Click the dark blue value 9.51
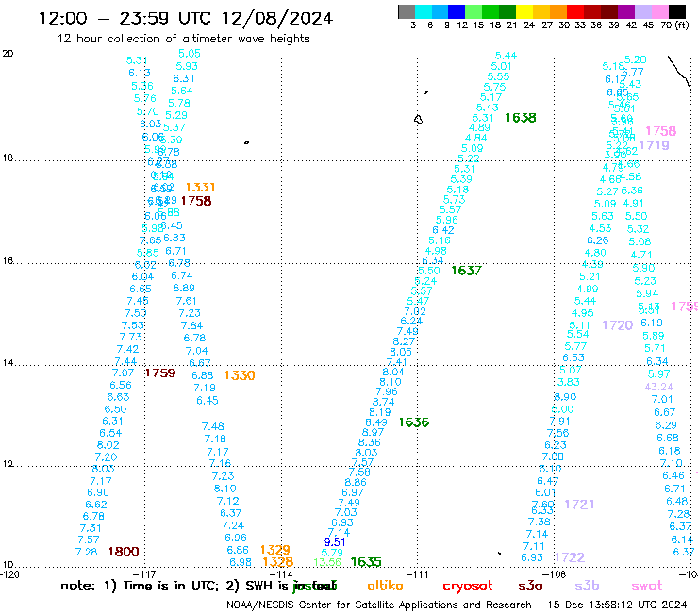 pos(335,542)
